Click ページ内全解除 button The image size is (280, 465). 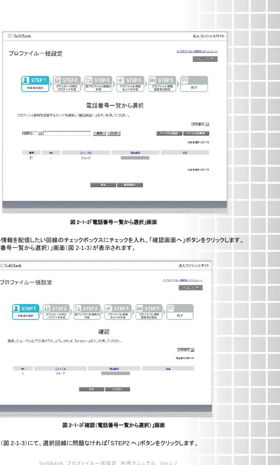point(196,134)
